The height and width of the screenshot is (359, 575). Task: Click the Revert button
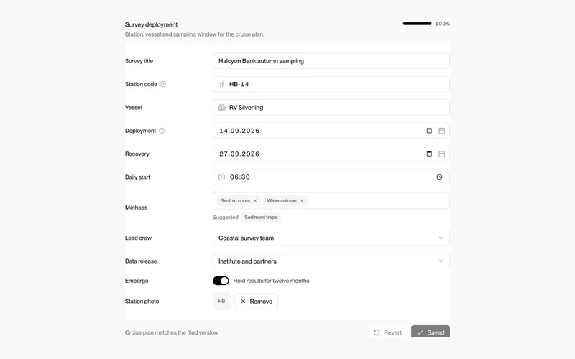[x=387, y=332]
